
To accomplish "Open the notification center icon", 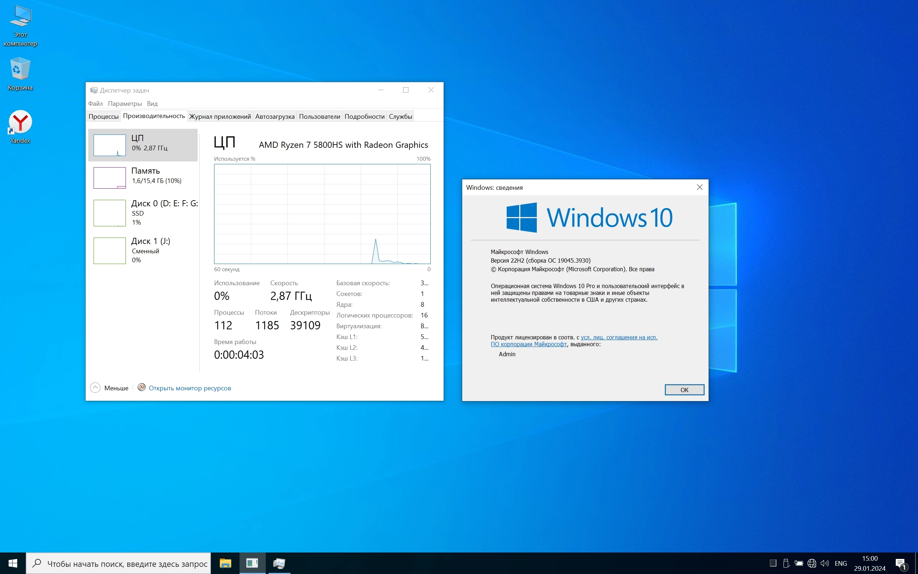I will coord(901,563).
